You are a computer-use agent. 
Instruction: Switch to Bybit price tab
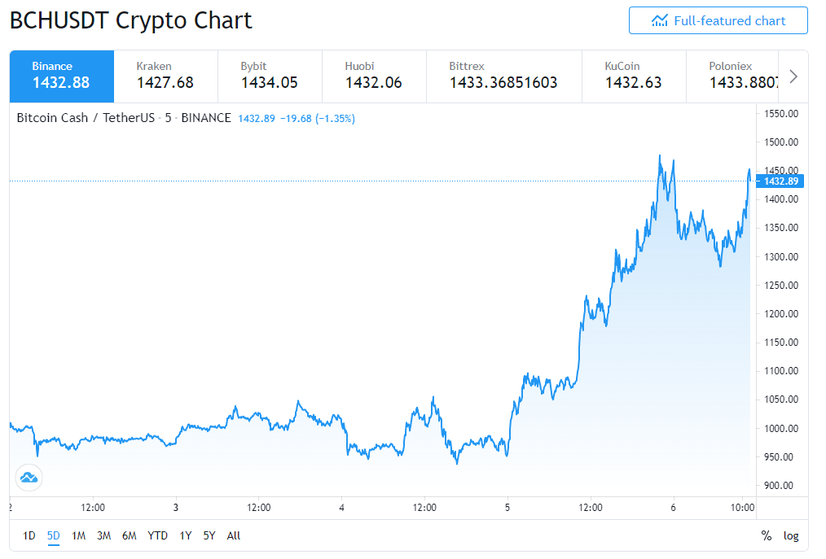pos(270,76)
